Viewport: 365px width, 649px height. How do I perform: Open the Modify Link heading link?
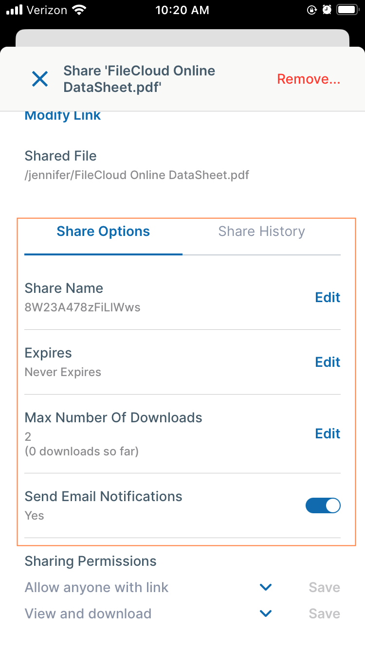tap(63, 116)
